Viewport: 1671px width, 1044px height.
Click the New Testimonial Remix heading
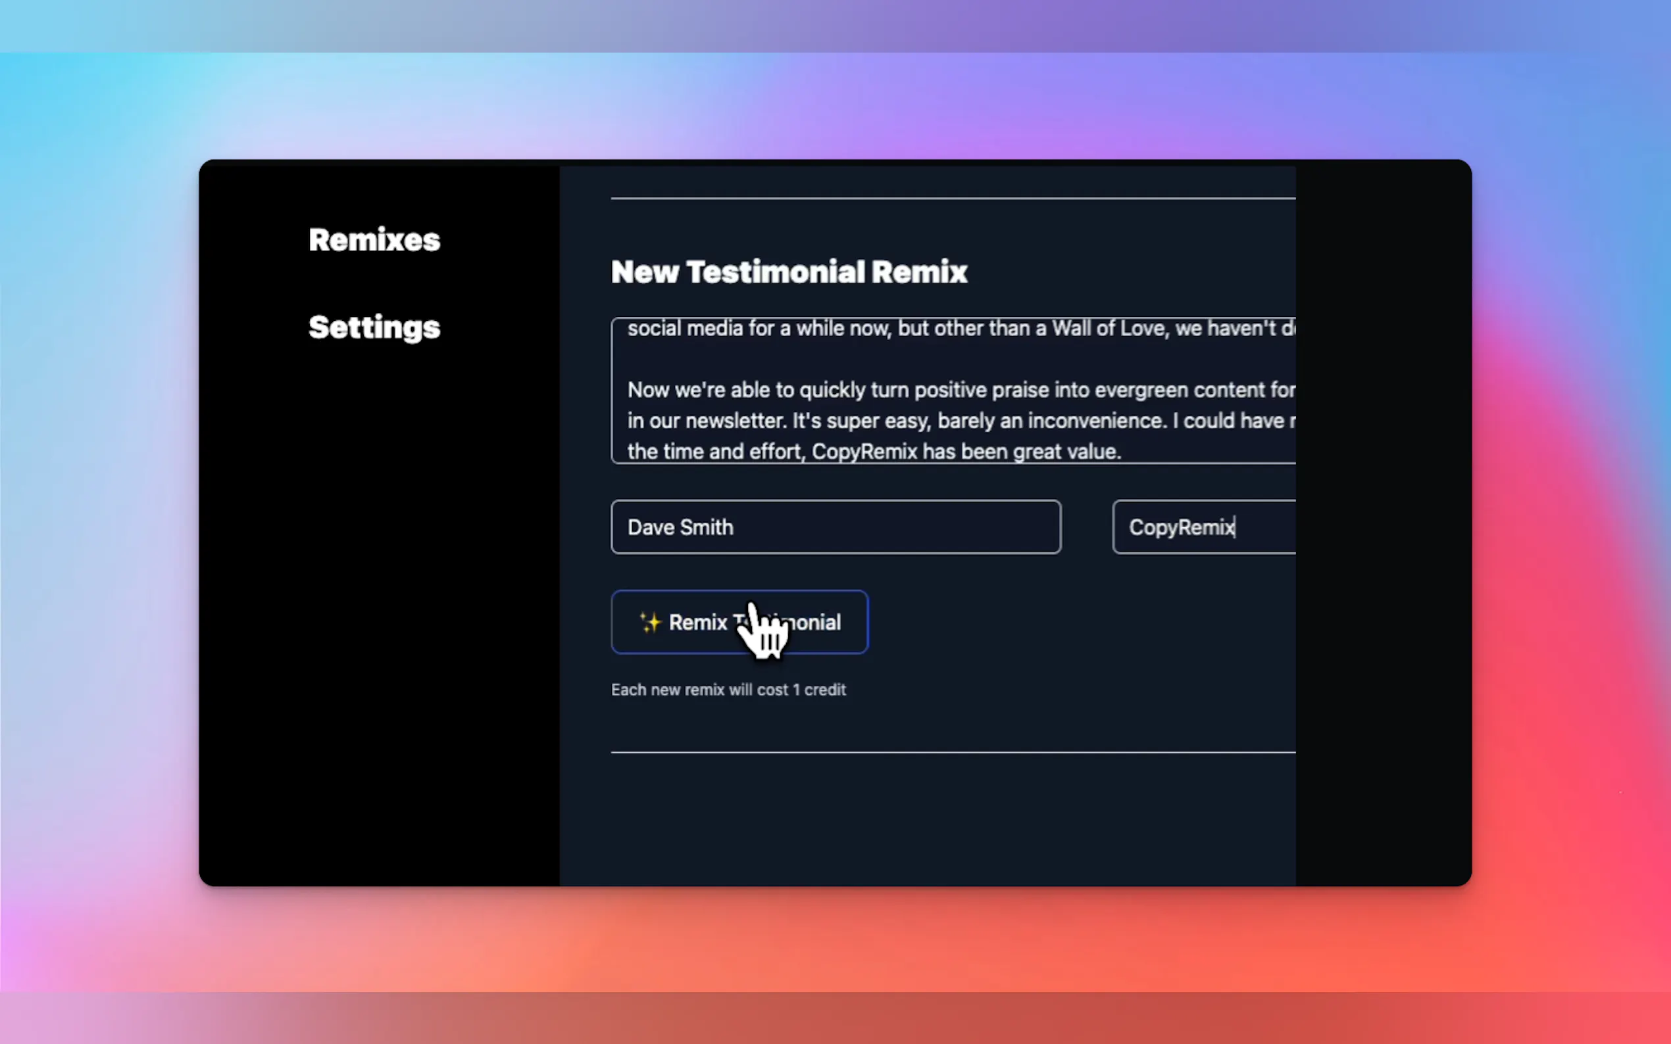click(x=788, y=272)
